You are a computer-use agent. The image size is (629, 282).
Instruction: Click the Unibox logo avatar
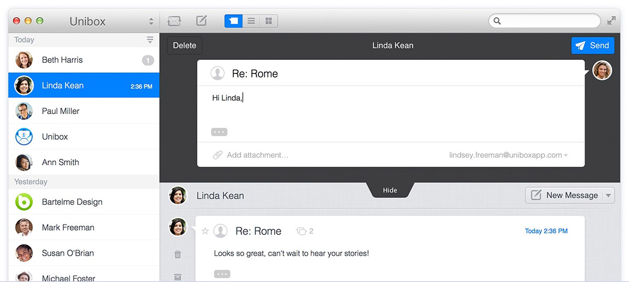[x=24, y=137]
